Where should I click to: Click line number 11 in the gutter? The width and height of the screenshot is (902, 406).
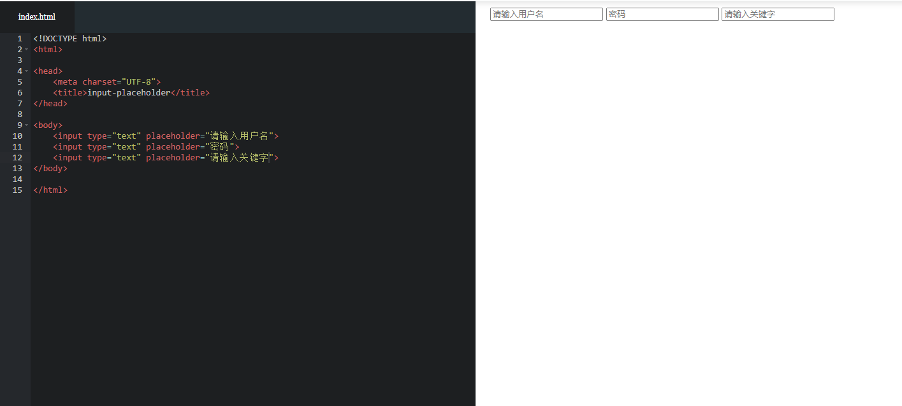[x=17, y=146]
